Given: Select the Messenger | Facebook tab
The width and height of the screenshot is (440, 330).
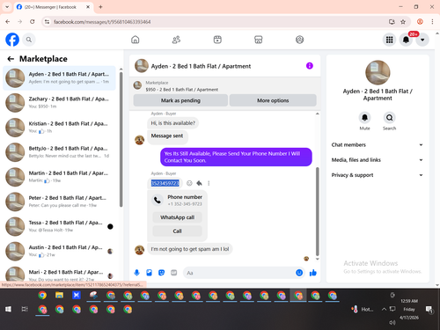Looking at the screenshot, I should [x=54, y=7].
